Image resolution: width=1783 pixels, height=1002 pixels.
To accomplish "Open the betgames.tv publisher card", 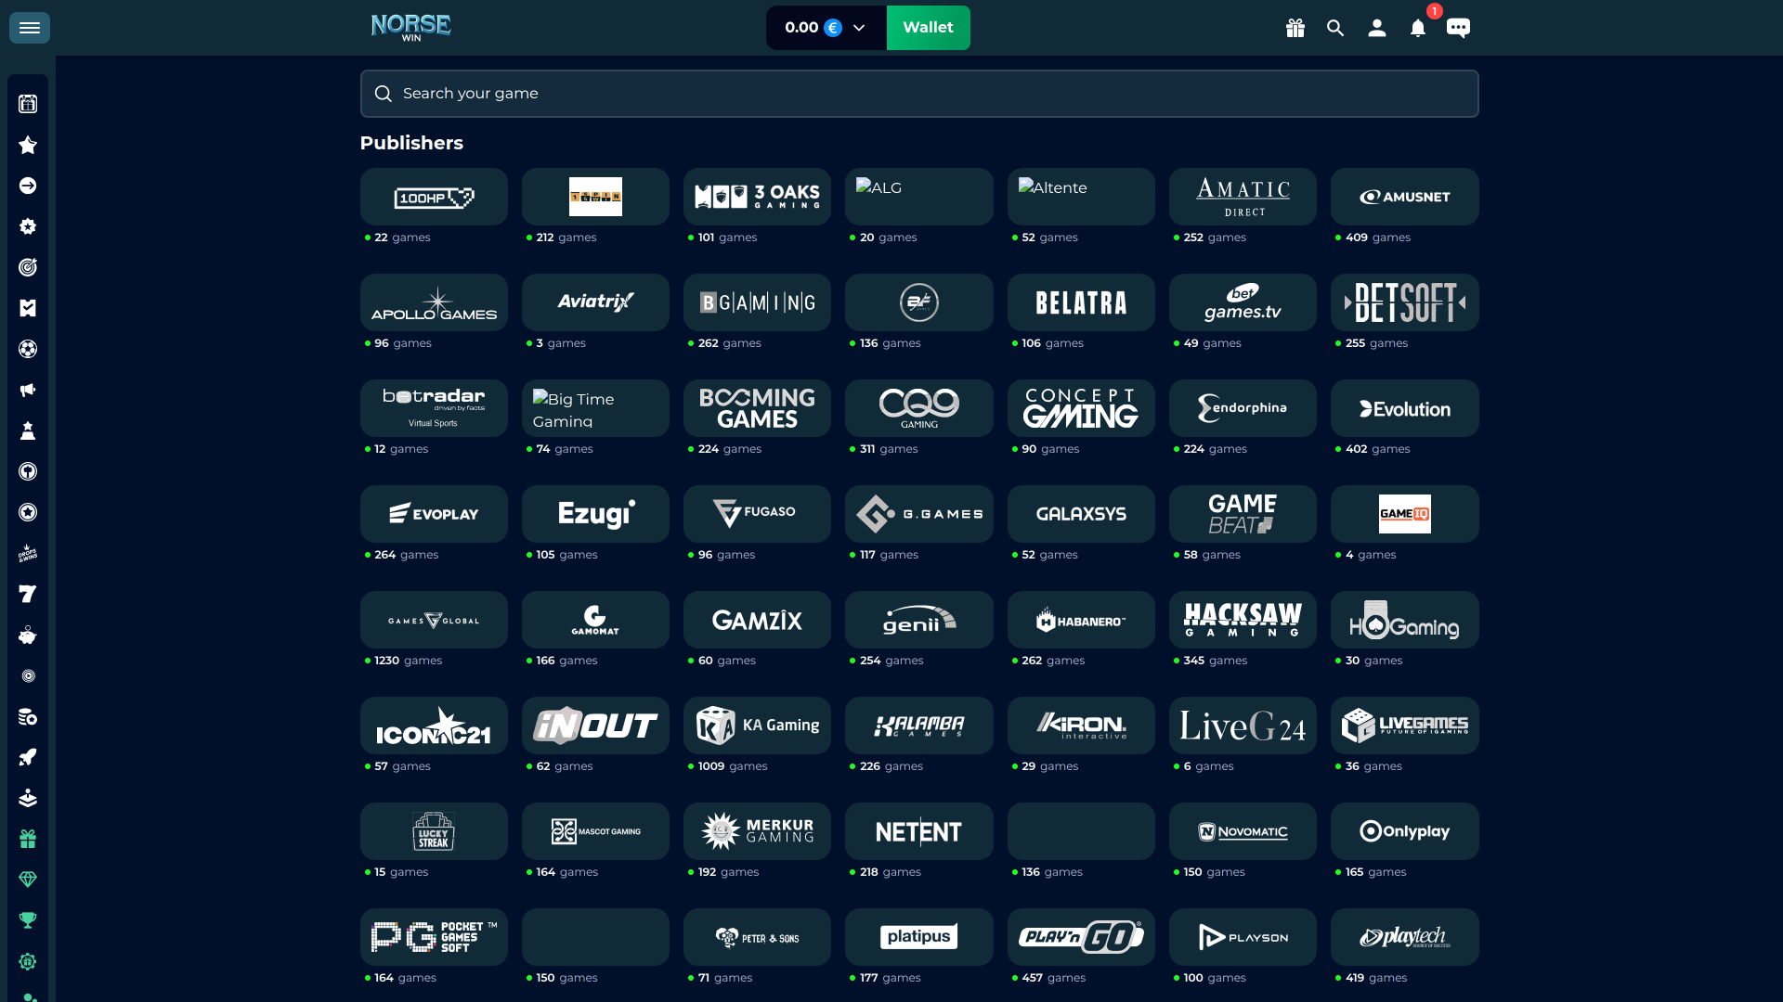I will 1243,302.
